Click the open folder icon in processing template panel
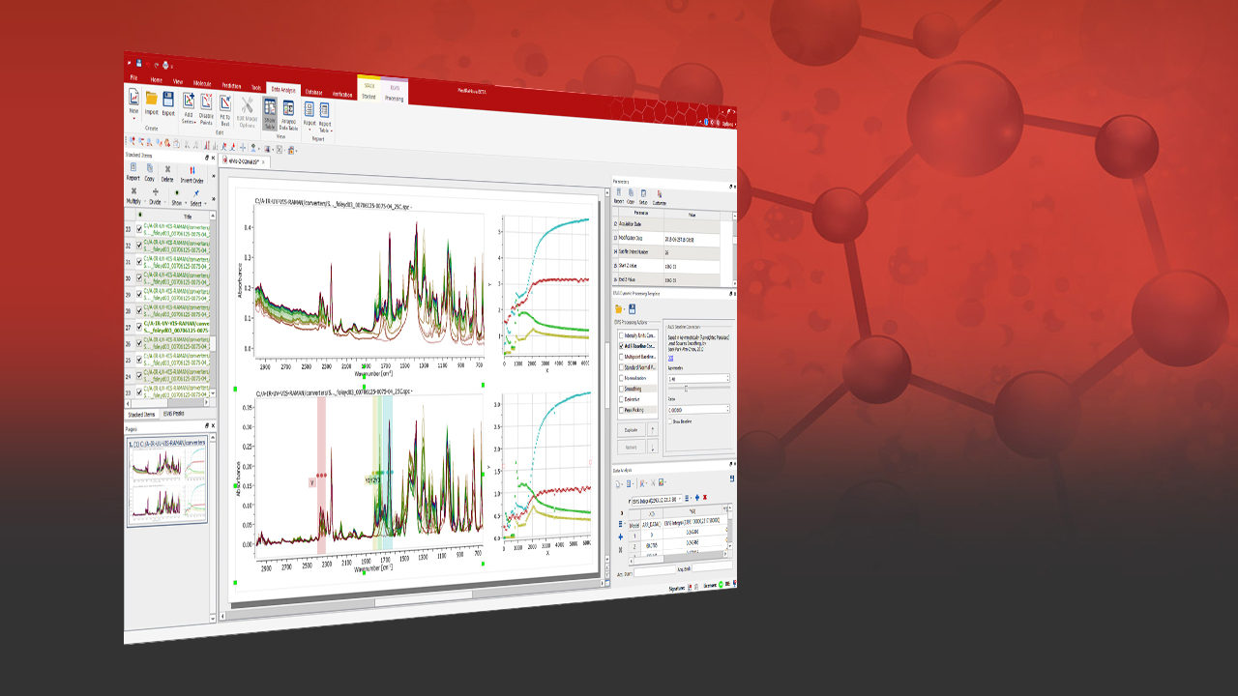 click(x=619, y=309)
